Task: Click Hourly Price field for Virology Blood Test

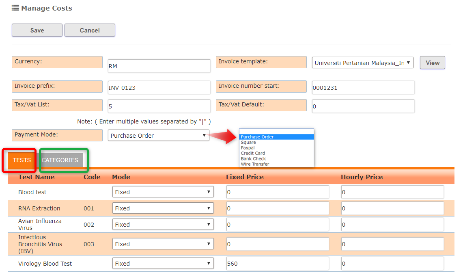Action: [392, 264]
